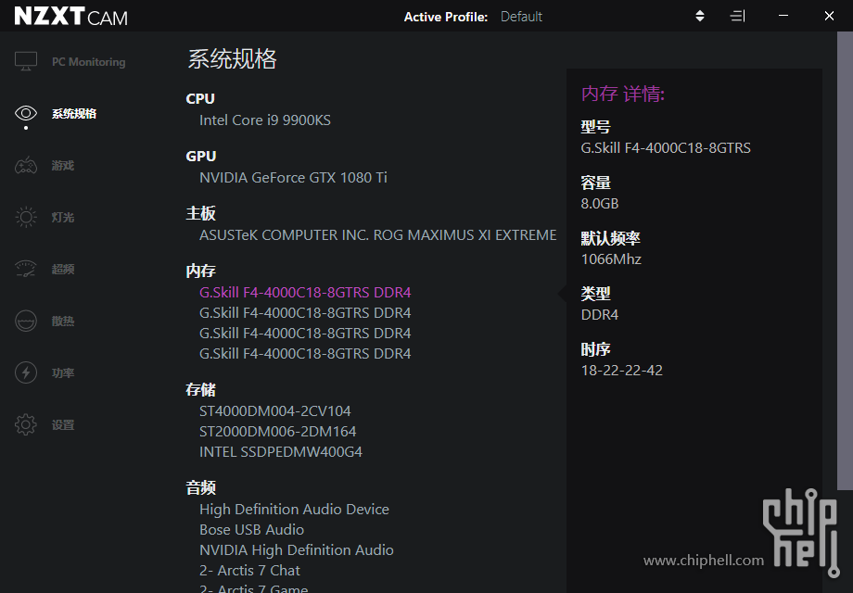Image resolution: width=853 pixels, height=593 pixels.
Task: Select High Definition Audio Device entry
Action: [294, 510]
